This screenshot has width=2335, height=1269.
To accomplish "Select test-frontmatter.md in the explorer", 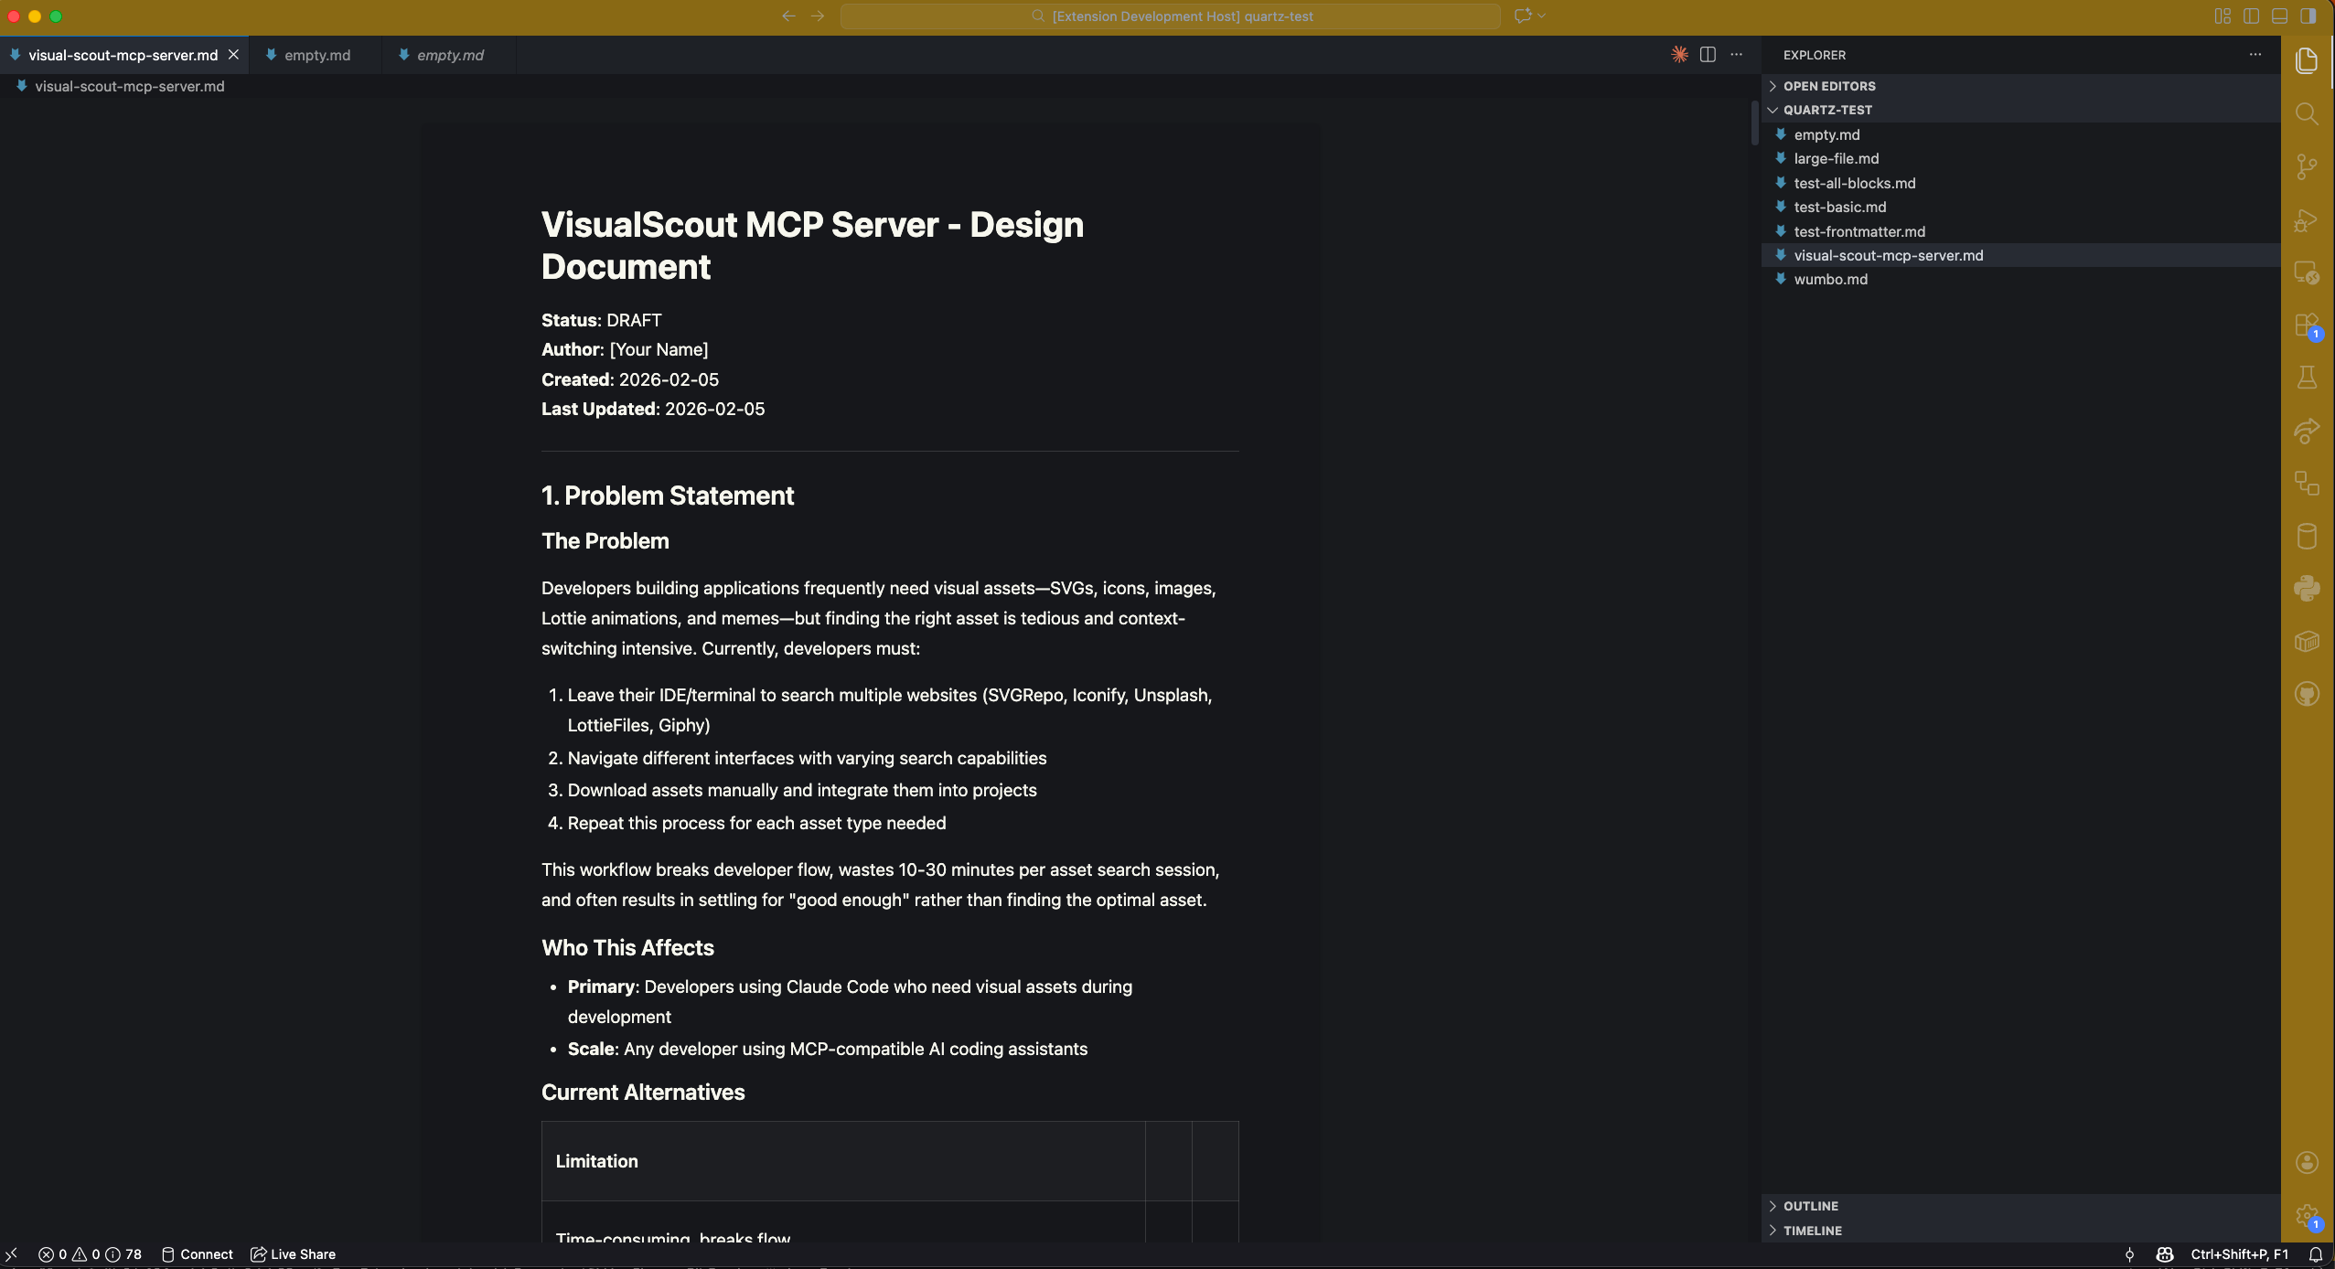I will (1861, 231).
